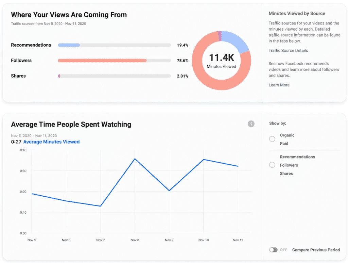
Task: Click the Shares label in traffic sources
Action: click(x=18, y=76)
